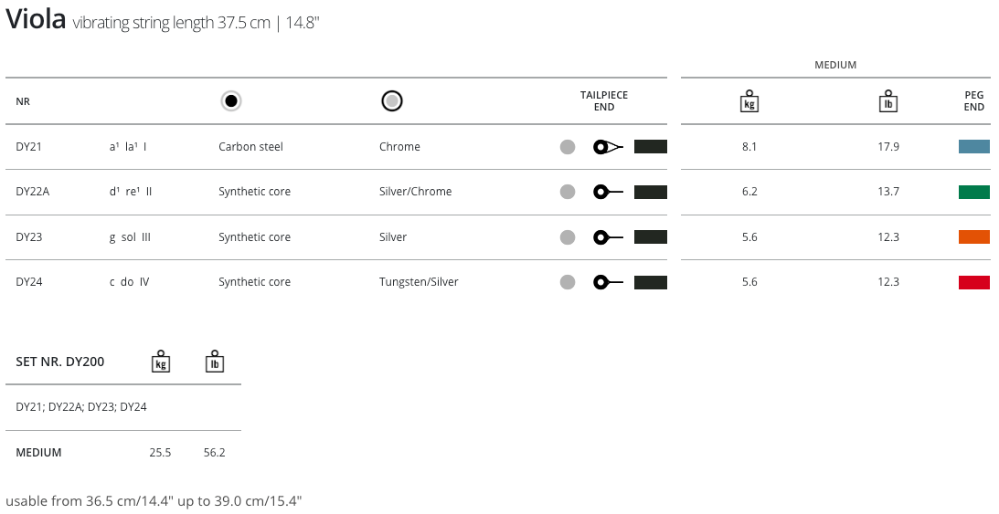
Task: Click the loop-end string icon in DY21 row
Action: [x=608, y=146]
